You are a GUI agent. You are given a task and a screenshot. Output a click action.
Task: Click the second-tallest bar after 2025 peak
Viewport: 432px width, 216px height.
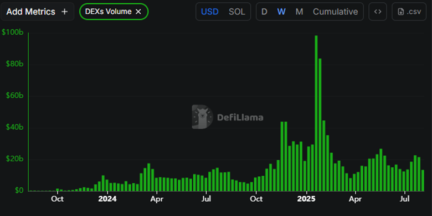pos(320,125)
